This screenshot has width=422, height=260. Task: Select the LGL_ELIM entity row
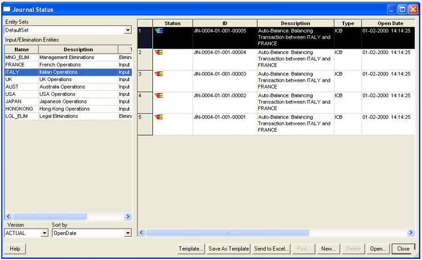tap(68, 116)
